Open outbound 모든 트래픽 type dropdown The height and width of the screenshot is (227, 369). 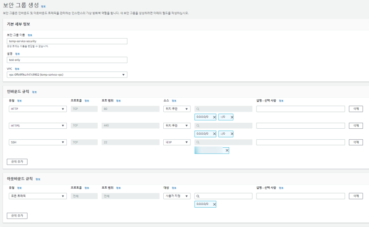[x=37, y=196]
